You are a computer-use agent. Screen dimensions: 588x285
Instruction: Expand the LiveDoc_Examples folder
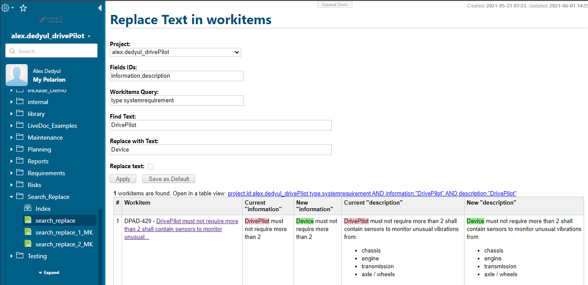[11, 126]
